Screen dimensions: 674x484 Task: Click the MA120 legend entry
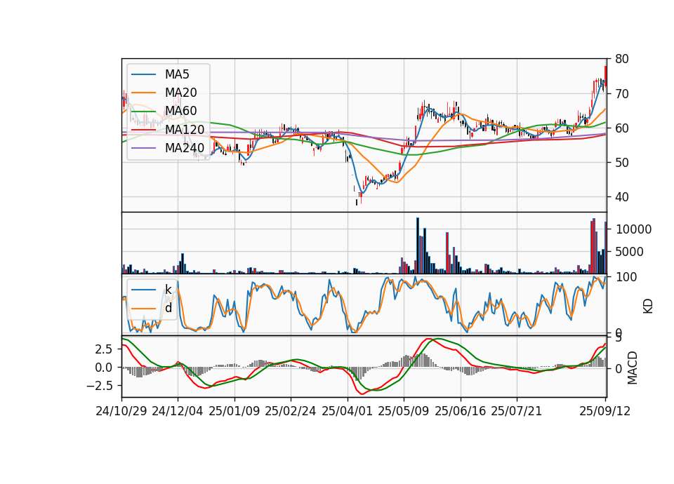pos(168,129)
